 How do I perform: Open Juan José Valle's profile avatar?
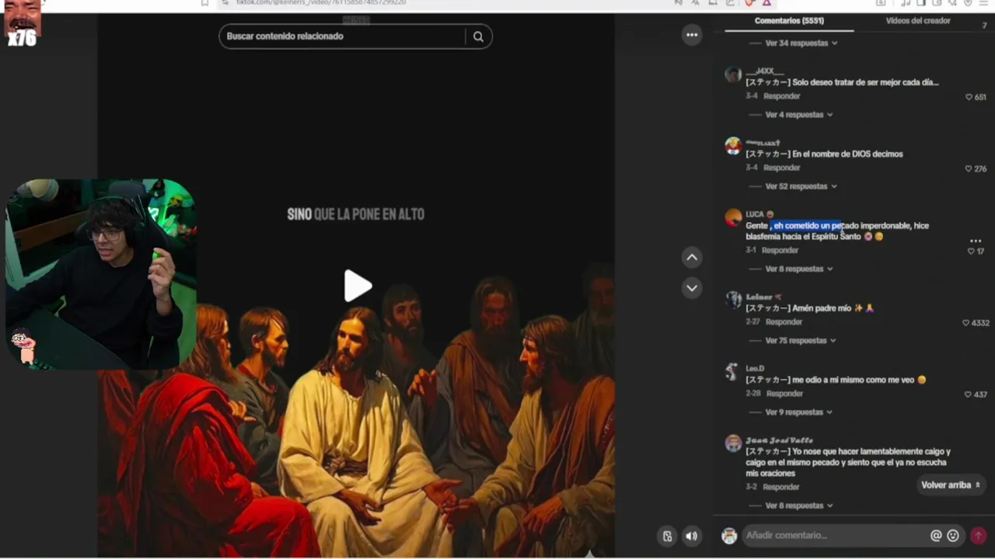tap(733, 443)
